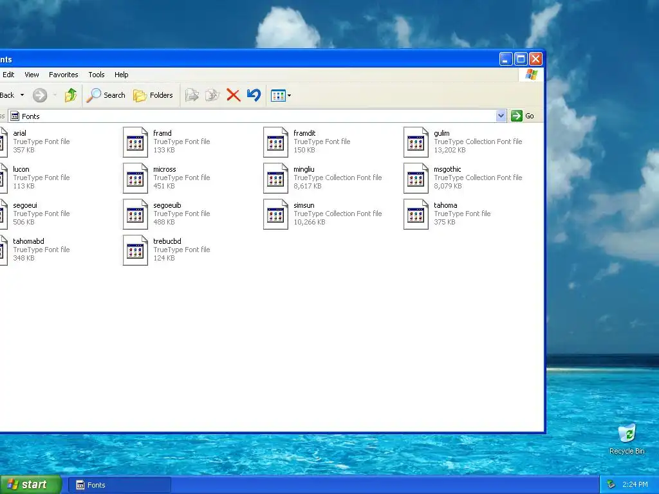The height and width of the screenshot is (494, 659).
Task: Click the Move To toolbar icon
Action: click(x=192, y=95)
